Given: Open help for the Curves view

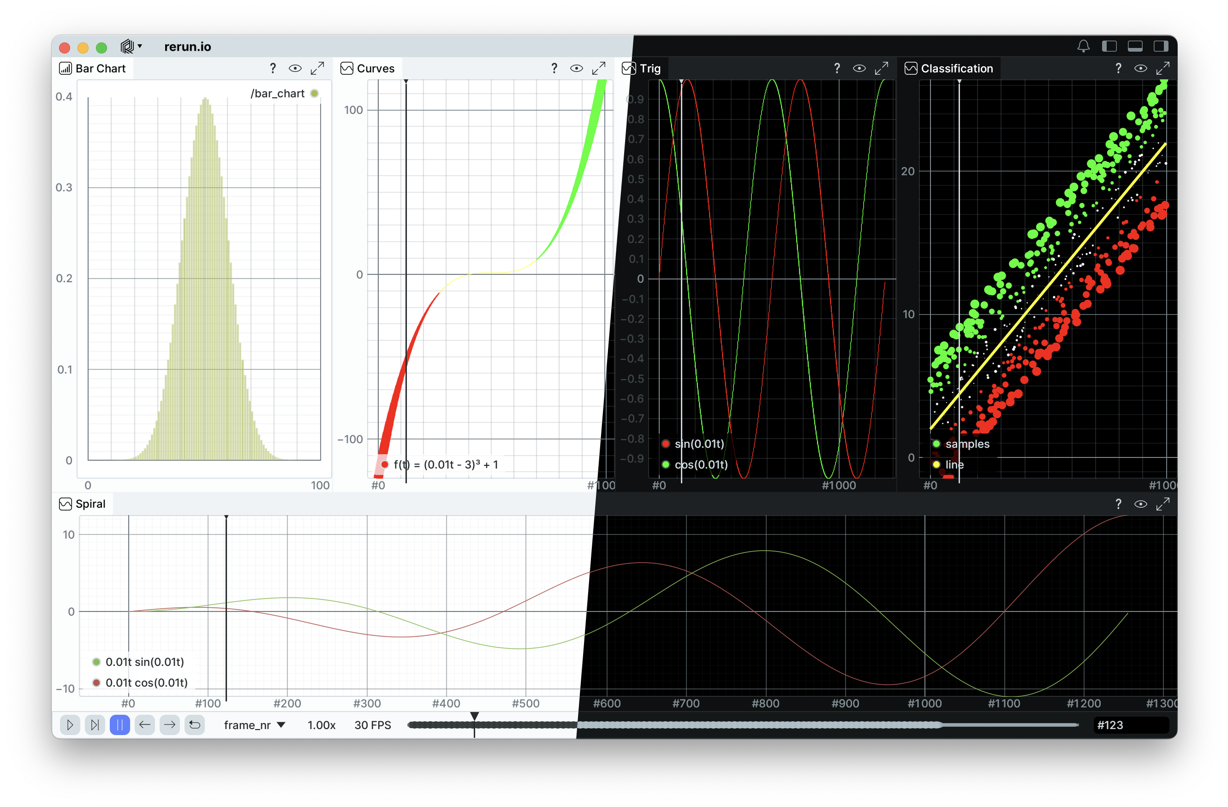Looking at the screenshot, I should [554, 68].
